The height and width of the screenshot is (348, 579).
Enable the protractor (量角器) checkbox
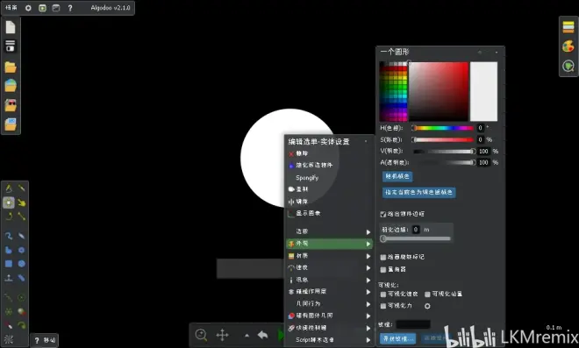(382, 270)
